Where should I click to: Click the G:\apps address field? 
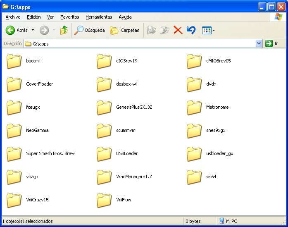(140, 43)
